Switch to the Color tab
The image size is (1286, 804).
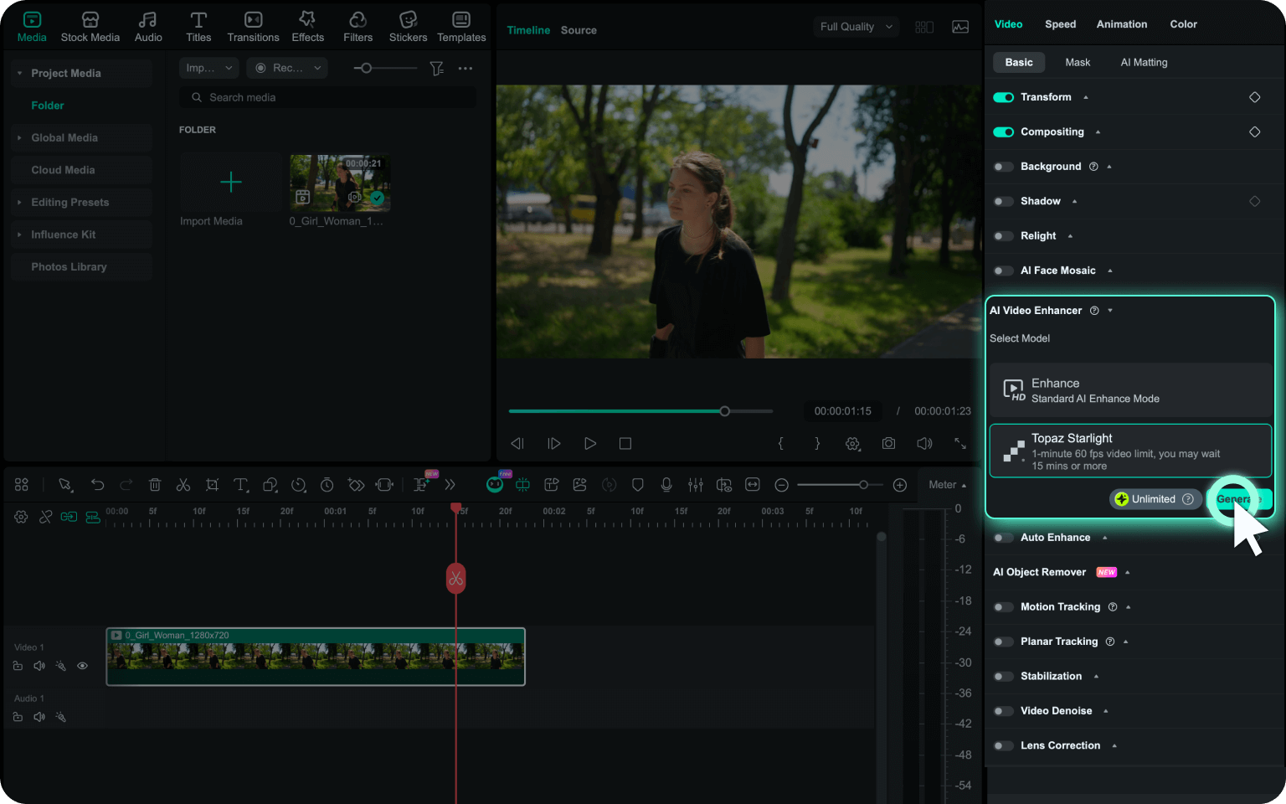(x=1183, y=24)
